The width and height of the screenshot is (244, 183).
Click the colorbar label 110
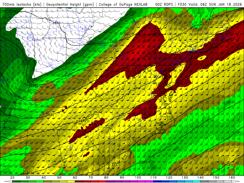point(153,178)
